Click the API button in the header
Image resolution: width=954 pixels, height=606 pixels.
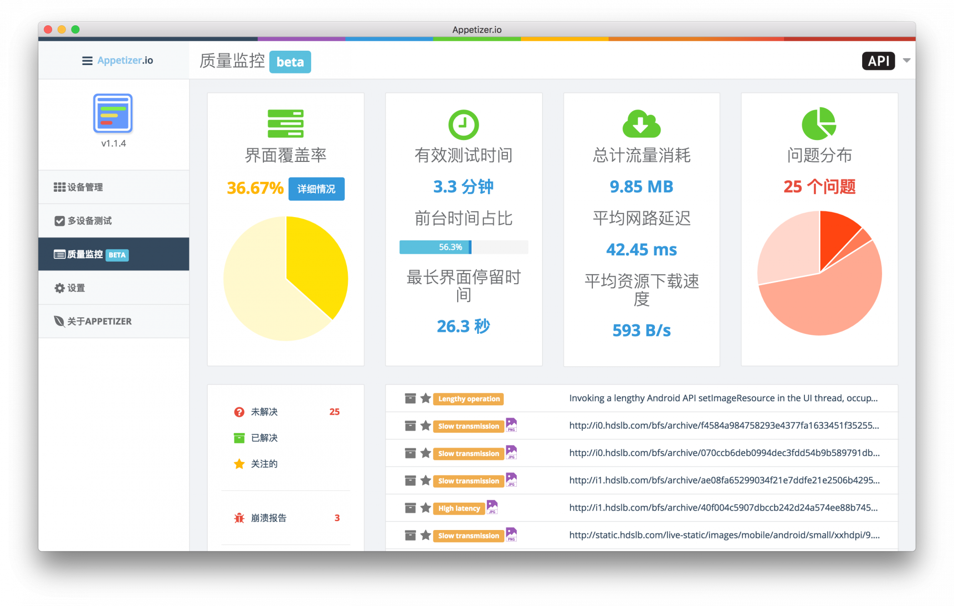pos(878,61)
